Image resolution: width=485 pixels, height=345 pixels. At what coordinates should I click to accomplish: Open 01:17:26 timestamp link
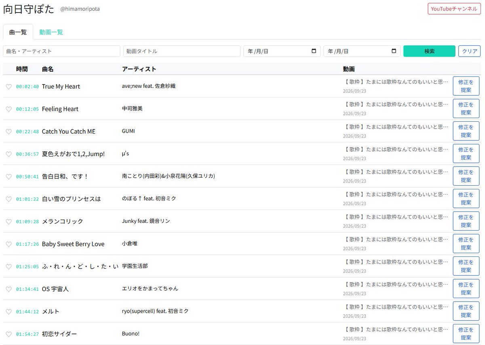coord(27,244)
